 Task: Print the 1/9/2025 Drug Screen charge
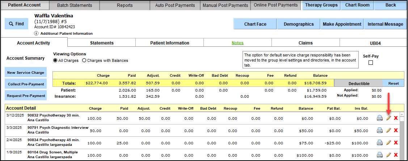pyautogui.click(x=380, y=155)
